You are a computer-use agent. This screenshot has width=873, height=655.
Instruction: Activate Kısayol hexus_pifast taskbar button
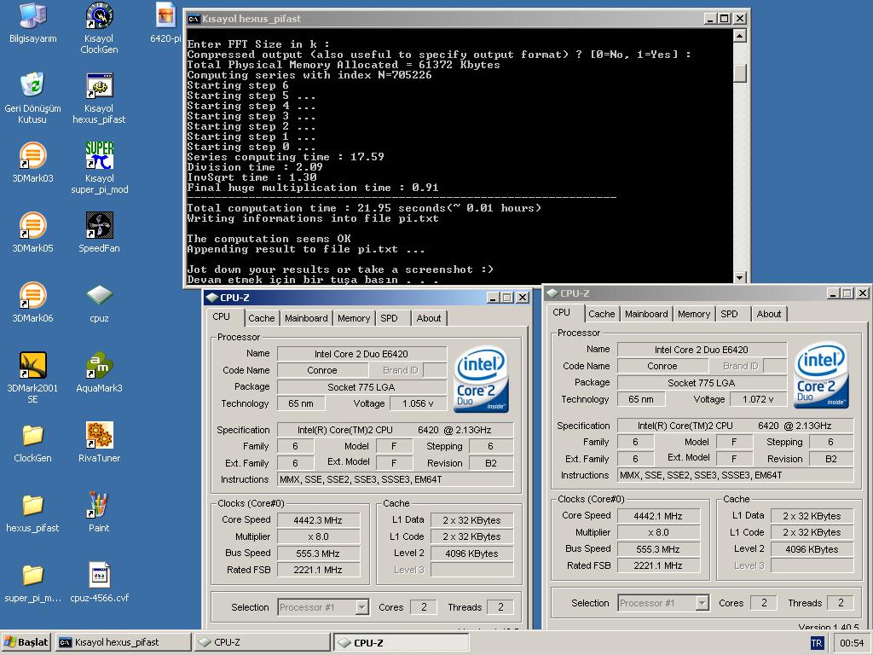tap(123, 642)
